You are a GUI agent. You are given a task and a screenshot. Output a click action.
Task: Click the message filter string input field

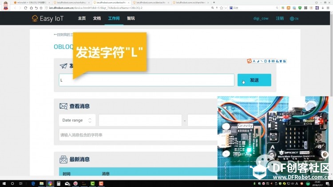[138, 135]
